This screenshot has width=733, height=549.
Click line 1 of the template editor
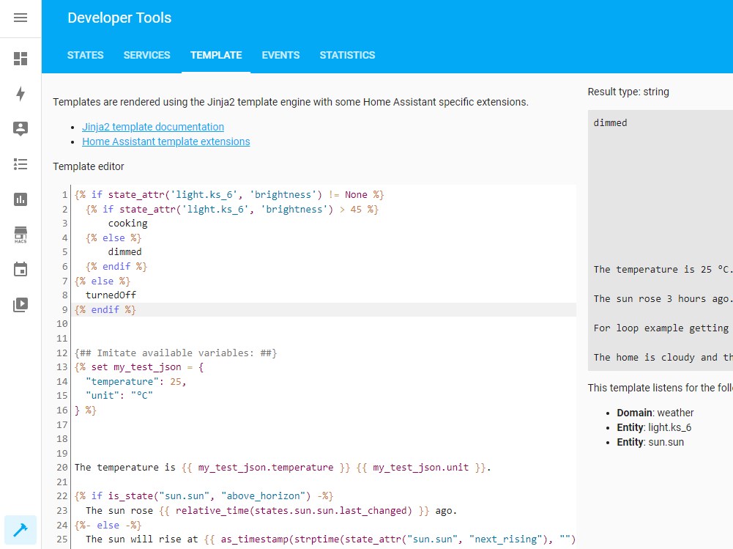[x=229, y=195]
